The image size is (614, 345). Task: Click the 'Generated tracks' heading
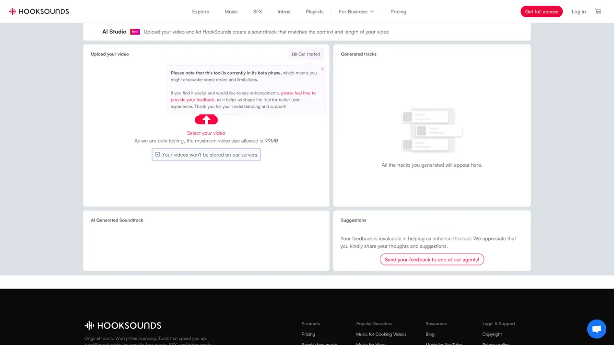[x=359, y=54]
